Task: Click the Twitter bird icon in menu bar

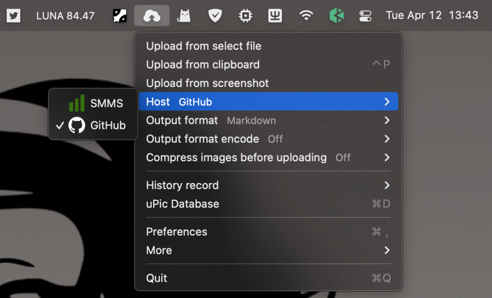Action: (14, 15)
